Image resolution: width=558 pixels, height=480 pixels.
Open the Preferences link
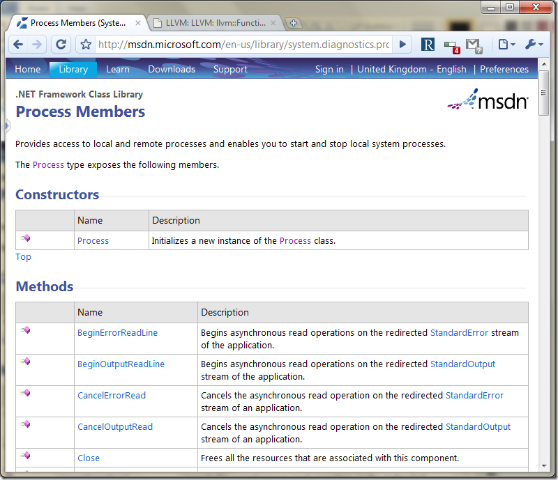pos(504,70)
